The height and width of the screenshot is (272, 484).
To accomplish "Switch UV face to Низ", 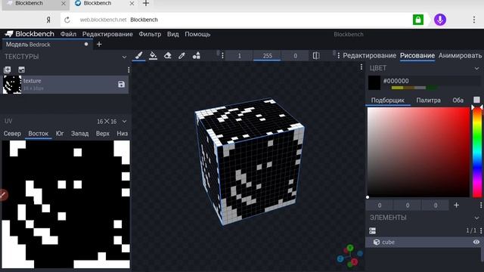I will click(x=123, y=134).
